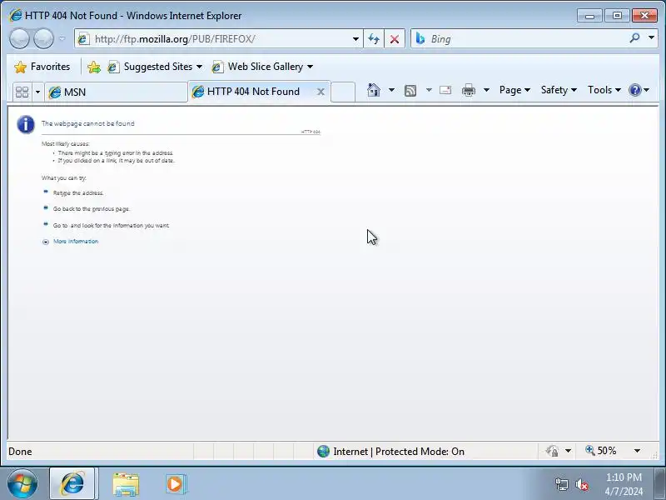
Task: Click the RSS Feeds icon
Action: click(x=410, y=90)
